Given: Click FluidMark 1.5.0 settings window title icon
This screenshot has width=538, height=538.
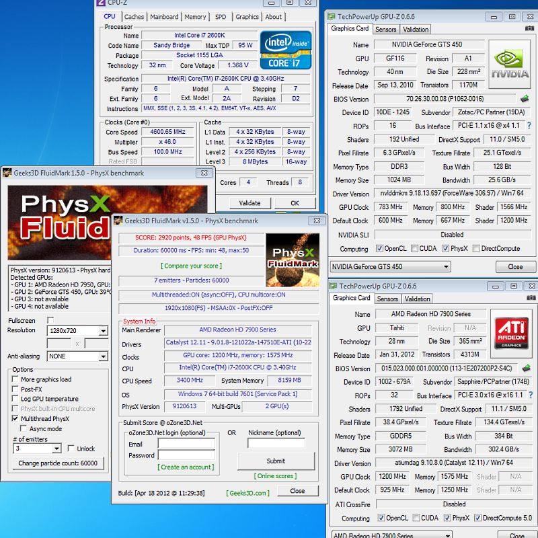Looking at the screenshot, I should 7,173.
